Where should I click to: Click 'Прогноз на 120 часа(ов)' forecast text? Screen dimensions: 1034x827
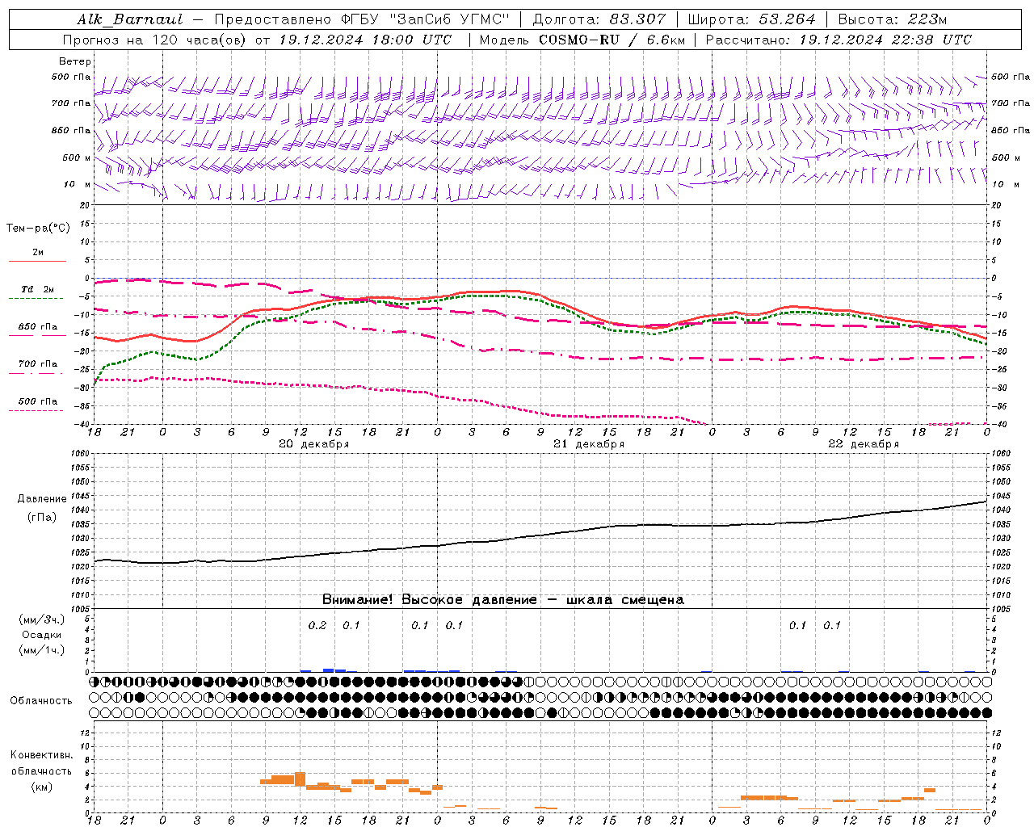pos(155,40)
